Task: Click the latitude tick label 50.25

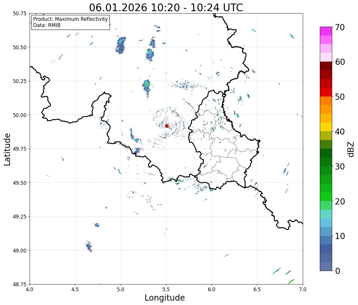Action: point(20,81)
